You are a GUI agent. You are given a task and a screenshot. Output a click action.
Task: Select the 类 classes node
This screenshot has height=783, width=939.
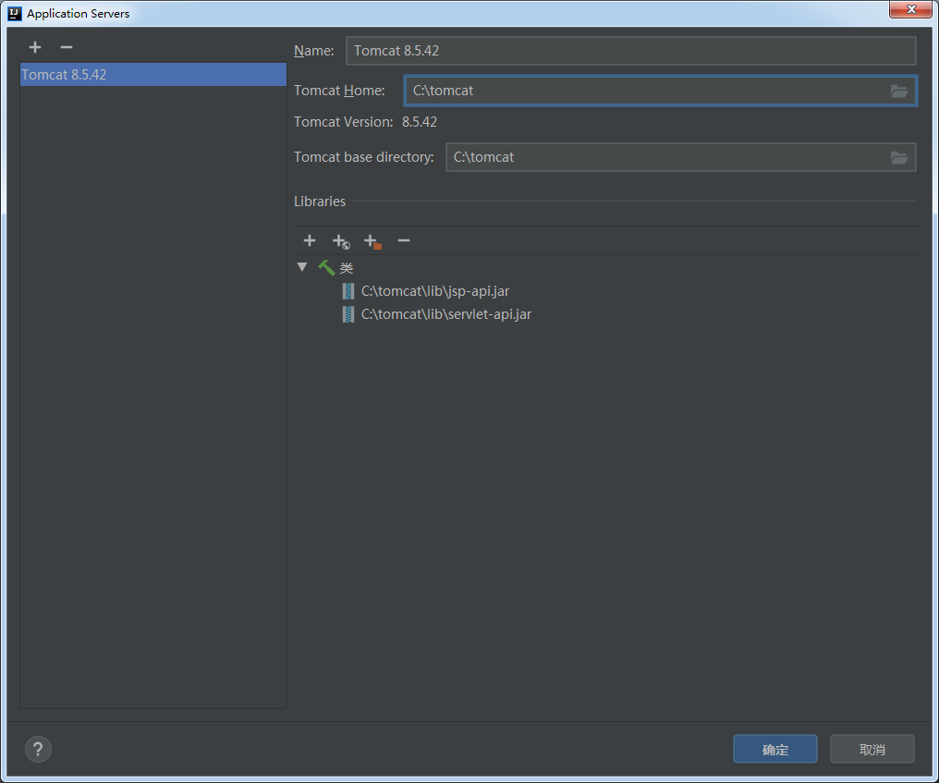coord(347,268)
